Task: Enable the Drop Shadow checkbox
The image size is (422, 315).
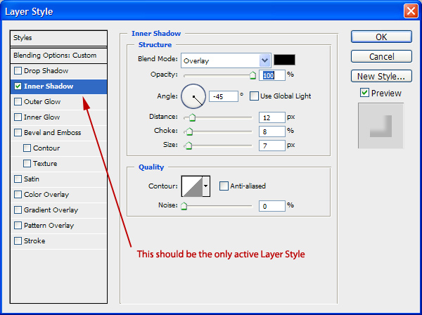Action: click(18, 71)
